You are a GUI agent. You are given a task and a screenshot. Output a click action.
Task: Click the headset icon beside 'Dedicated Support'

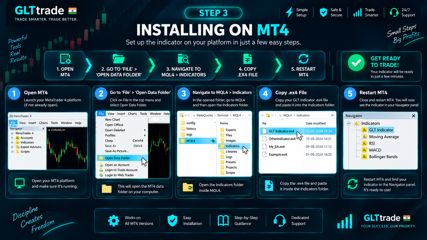[280, 221]
